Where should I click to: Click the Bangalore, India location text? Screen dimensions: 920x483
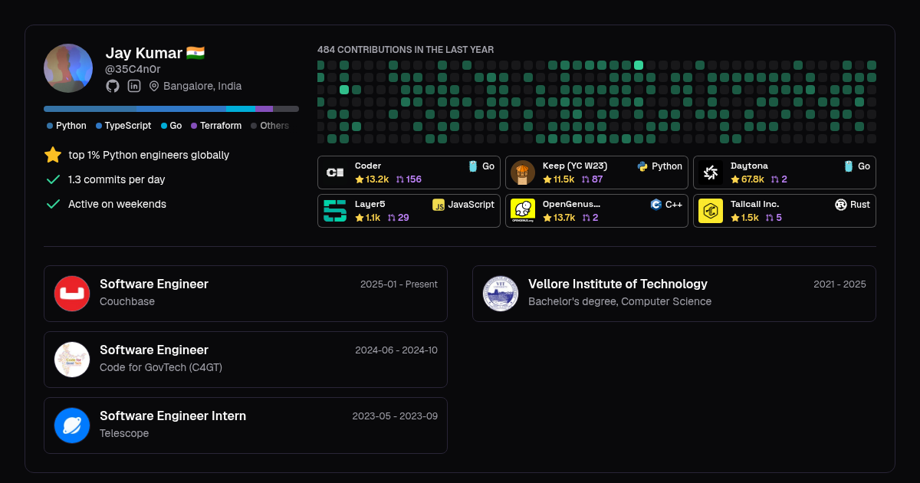[202, 86]
